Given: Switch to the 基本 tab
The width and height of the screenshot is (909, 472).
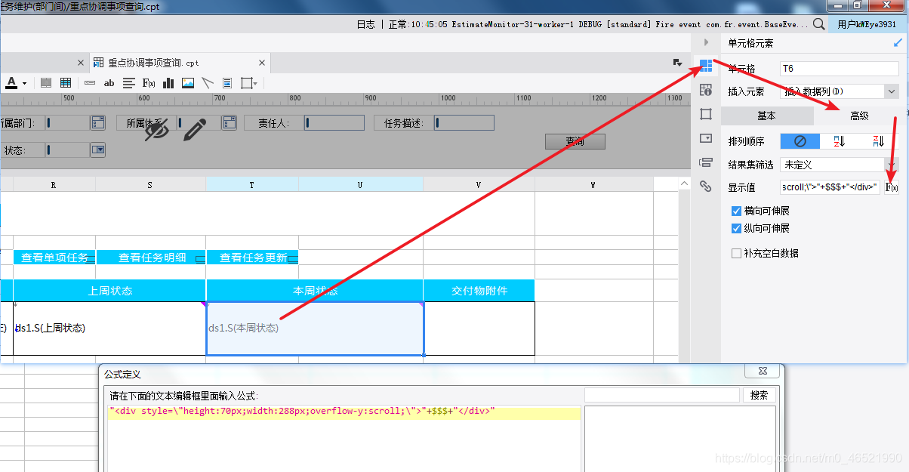Looking at the screenshot, I should pyautogui.click(x=766, y=116).
